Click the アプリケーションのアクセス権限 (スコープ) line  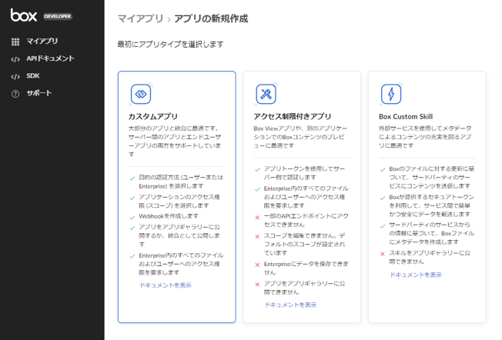coord(179,202)
